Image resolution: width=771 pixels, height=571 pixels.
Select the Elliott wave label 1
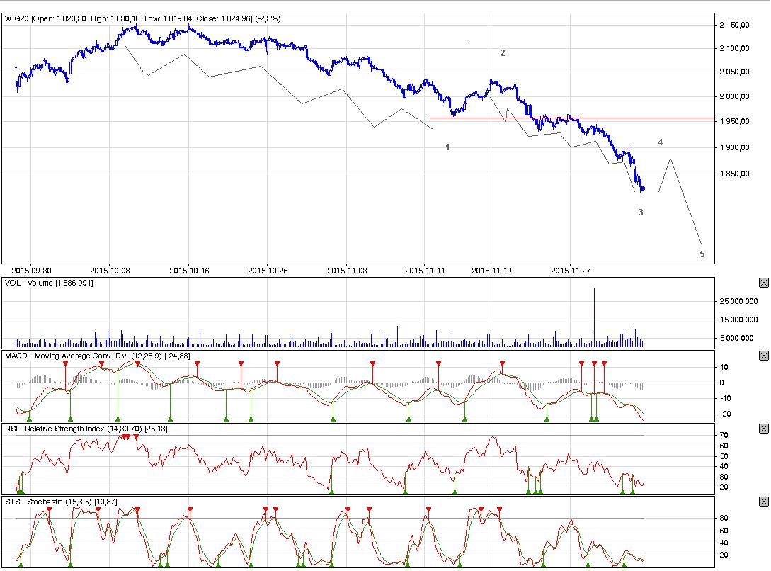click(447, 147)
